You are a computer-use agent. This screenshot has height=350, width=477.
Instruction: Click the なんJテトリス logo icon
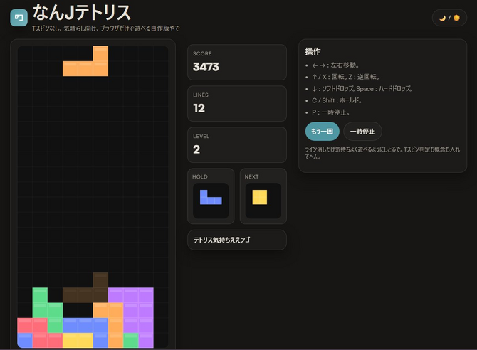coord(19,17)
